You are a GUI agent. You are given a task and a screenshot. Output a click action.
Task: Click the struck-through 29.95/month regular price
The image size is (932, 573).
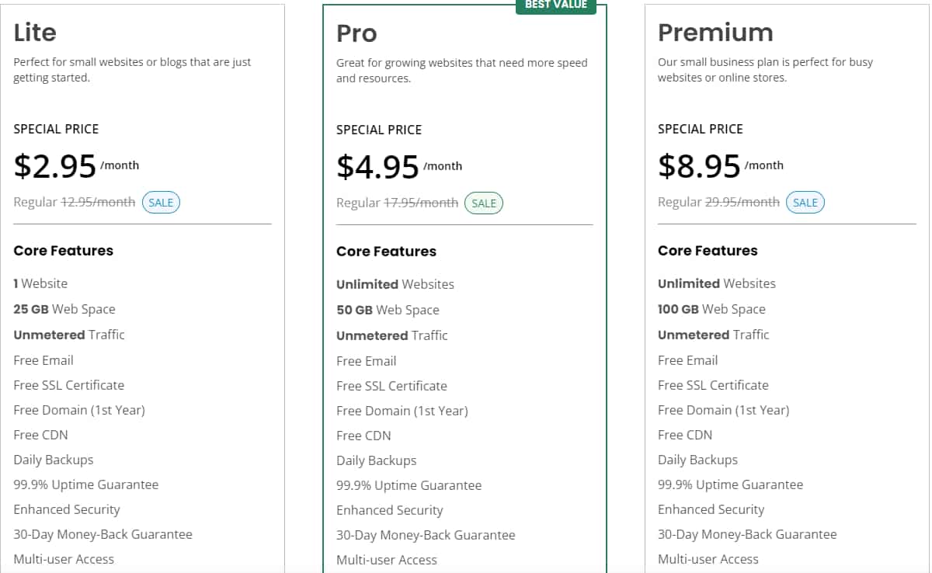tap(742, 202)
